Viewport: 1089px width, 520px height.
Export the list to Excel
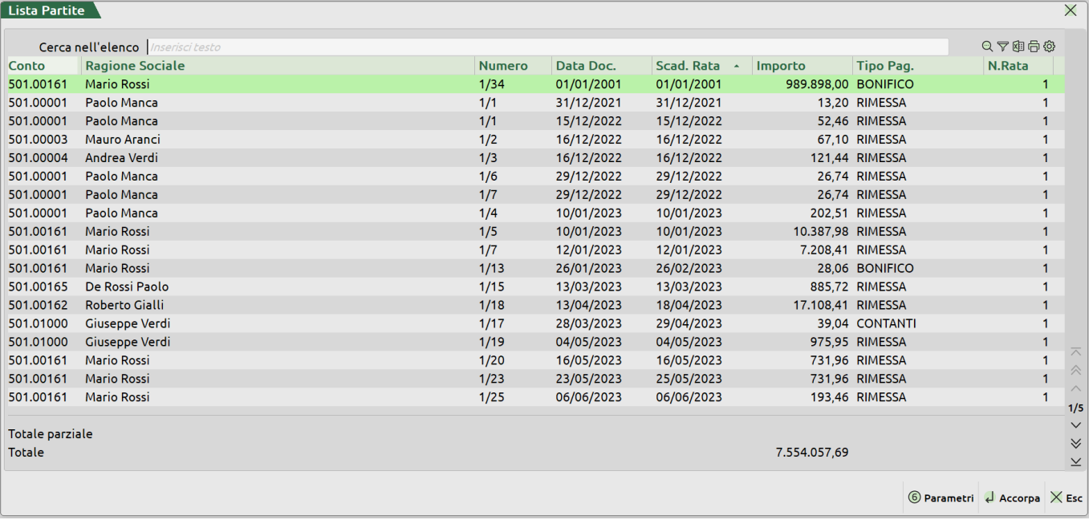pyautogui.click(x=1018, y=47)
